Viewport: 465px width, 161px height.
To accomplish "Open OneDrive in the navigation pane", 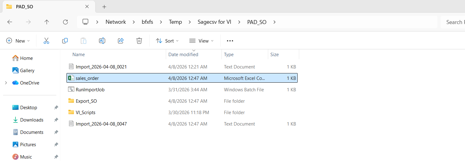I will (x=26, y=83).
